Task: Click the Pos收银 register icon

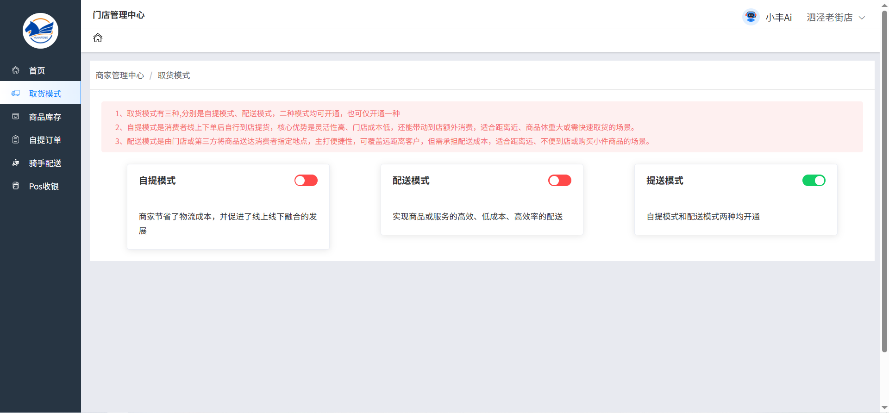Action: (x=16, y=186)
